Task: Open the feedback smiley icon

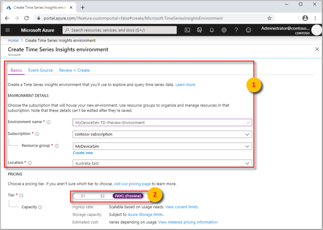Action: click(x=248, y=30)
